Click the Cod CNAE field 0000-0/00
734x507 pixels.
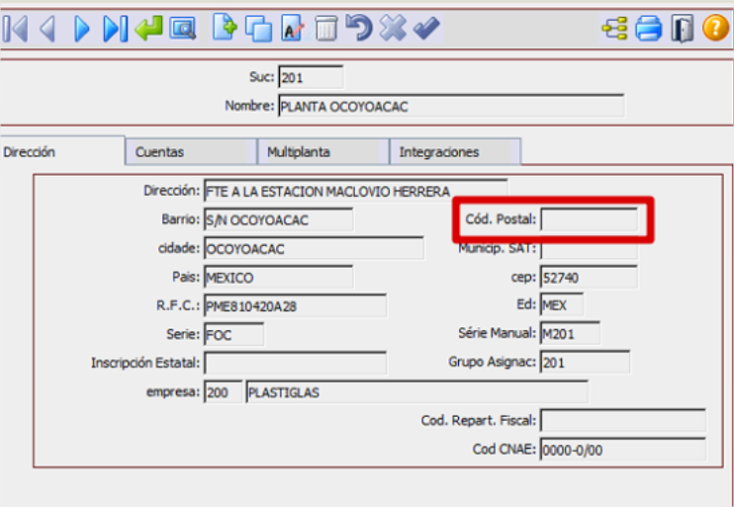pyautogui.click(x=623, y=450)
